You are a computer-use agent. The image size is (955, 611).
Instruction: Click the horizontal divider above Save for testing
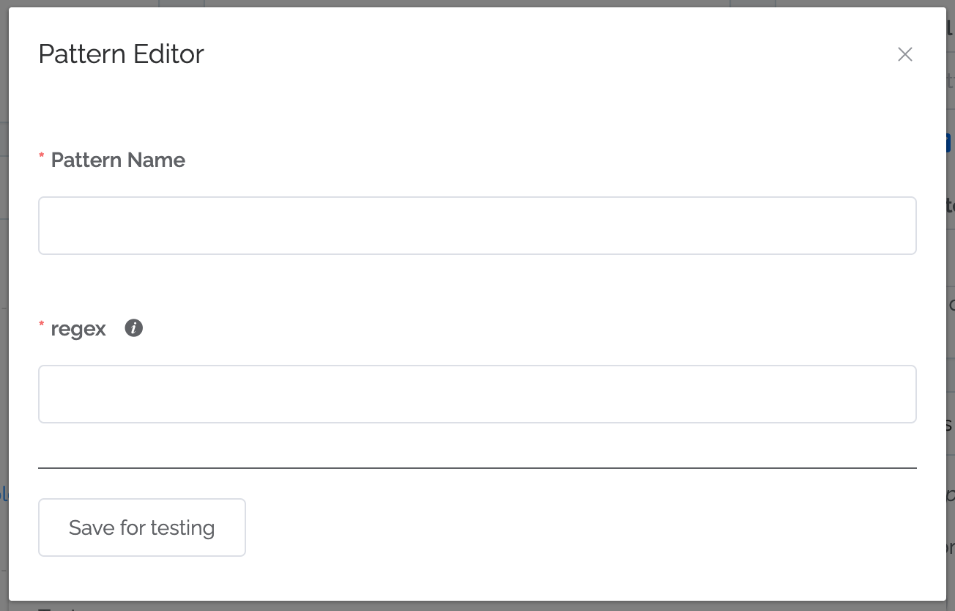[x=478, y=467]
